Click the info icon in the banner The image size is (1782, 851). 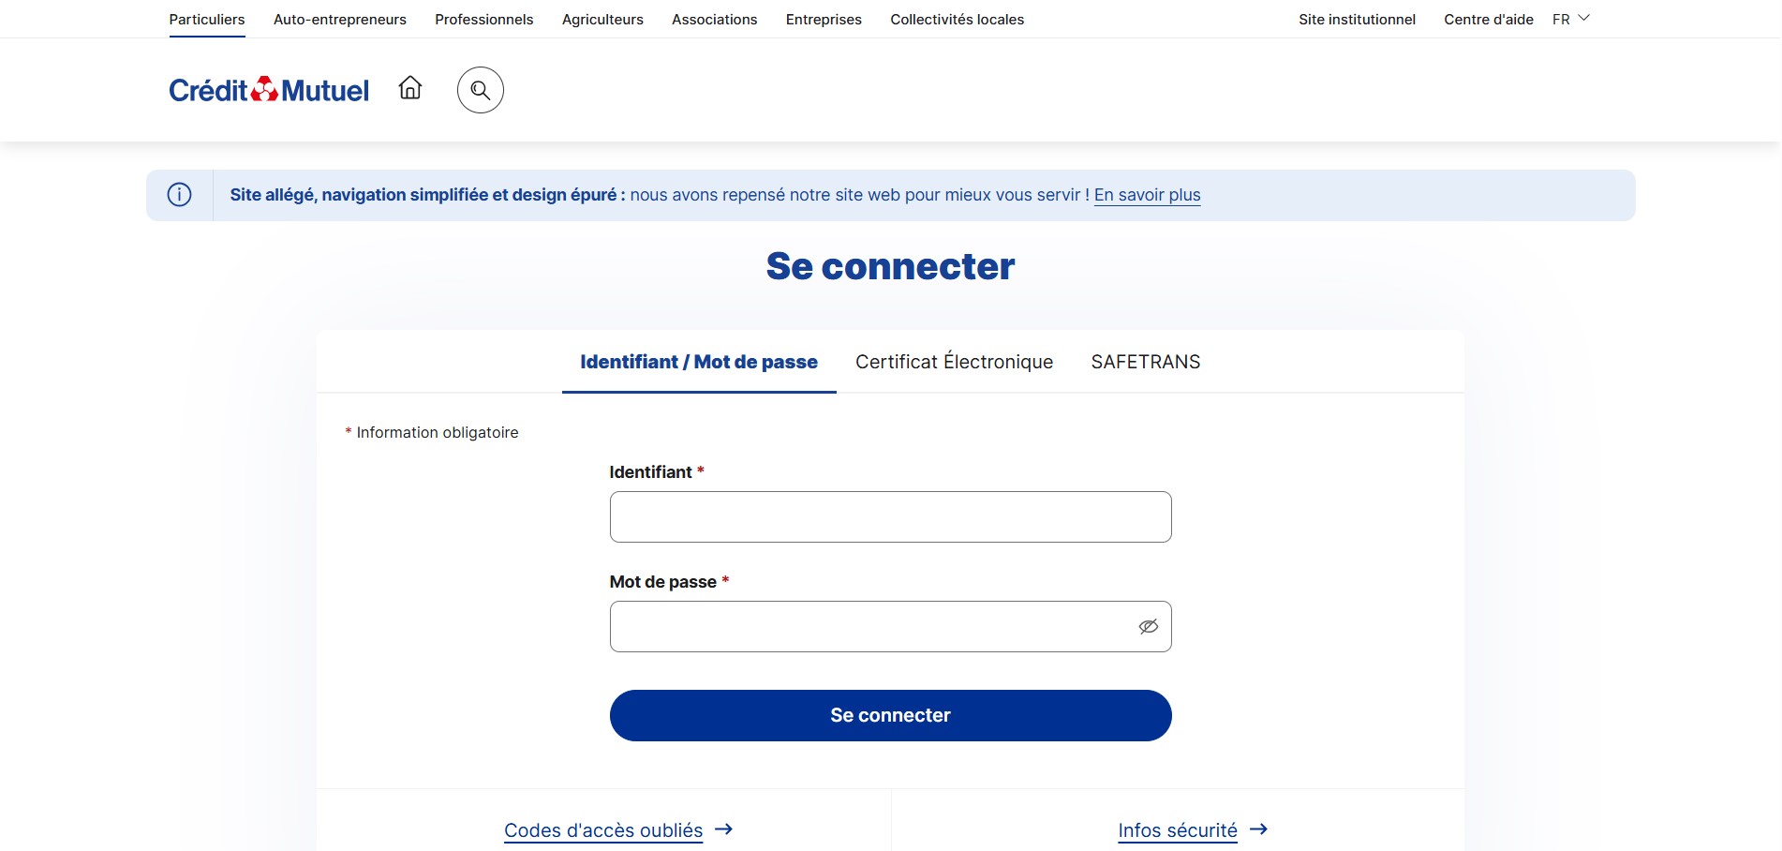179,195
